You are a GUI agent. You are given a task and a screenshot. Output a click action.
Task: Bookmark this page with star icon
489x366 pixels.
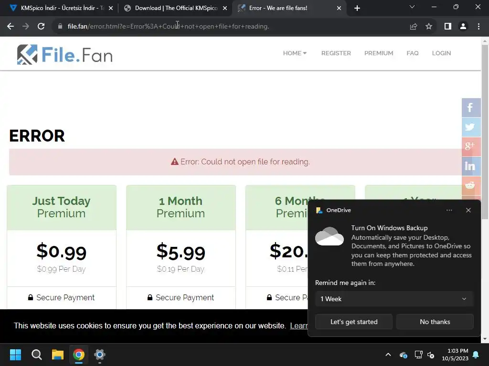(429, 27)
